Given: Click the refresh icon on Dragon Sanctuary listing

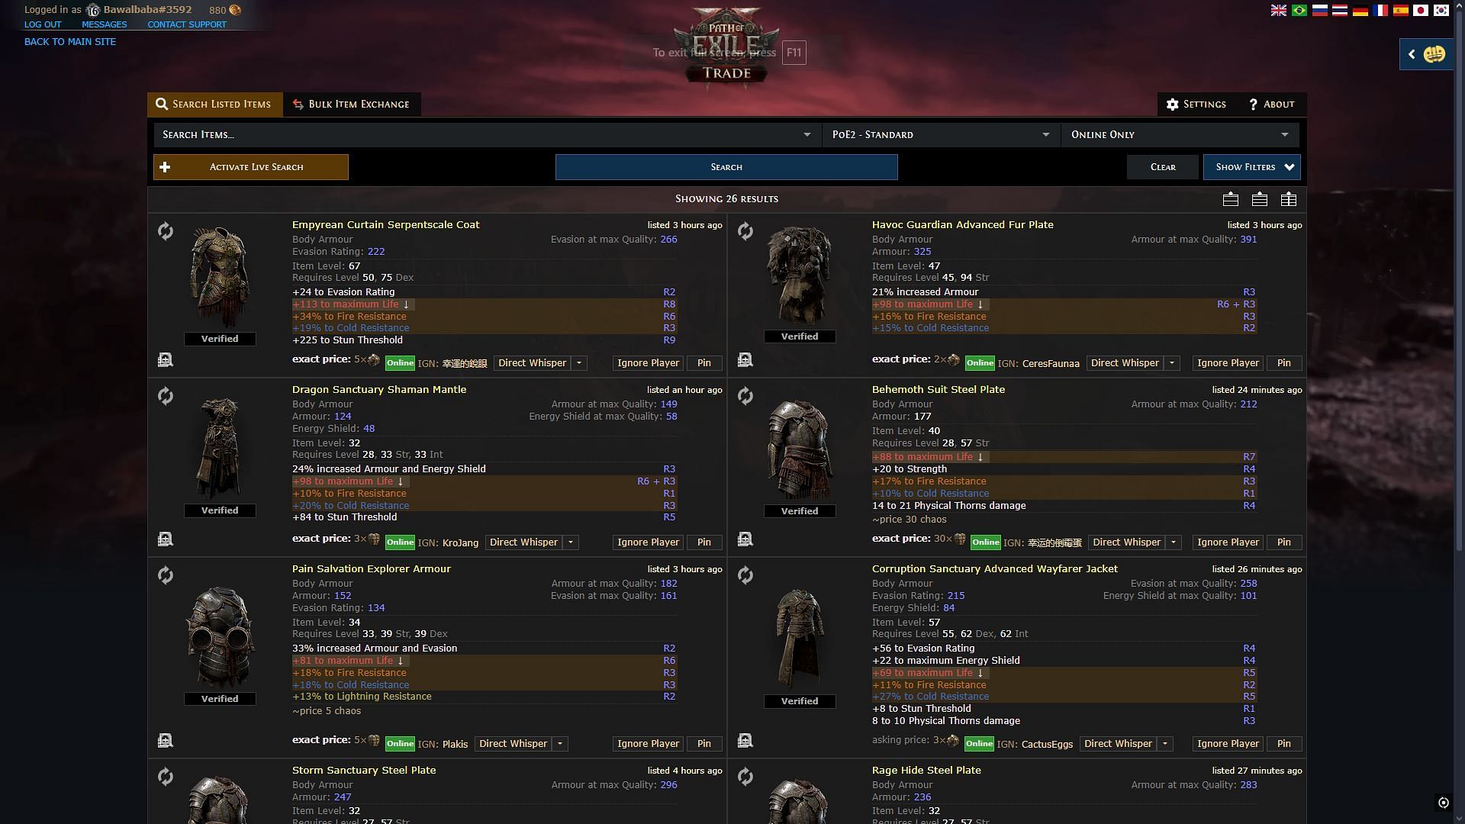Looking at the screenshot, I should [x=165, y=395].
